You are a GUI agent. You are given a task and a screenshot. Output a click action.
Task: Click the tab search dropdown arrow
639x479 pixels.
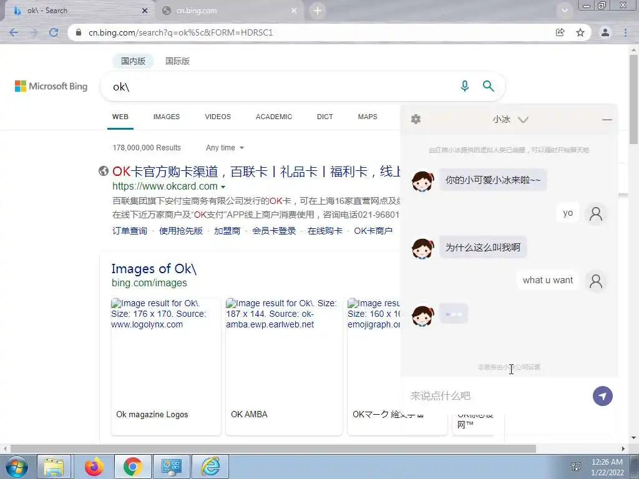[x=564, y=11]
